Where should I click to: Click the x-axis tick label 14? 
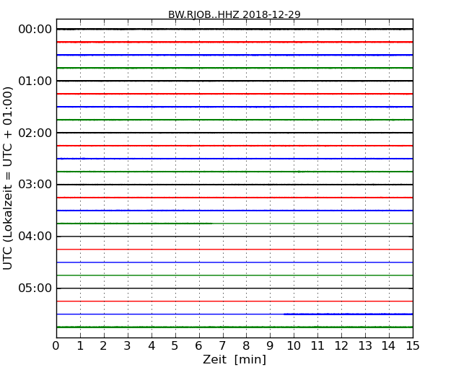[x=388, y=346]
